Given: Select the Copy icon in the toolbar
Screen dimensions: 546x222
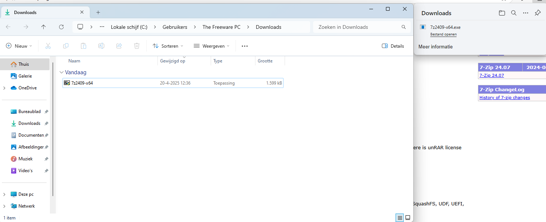Looking at the screenshot, I should [66, 45].
